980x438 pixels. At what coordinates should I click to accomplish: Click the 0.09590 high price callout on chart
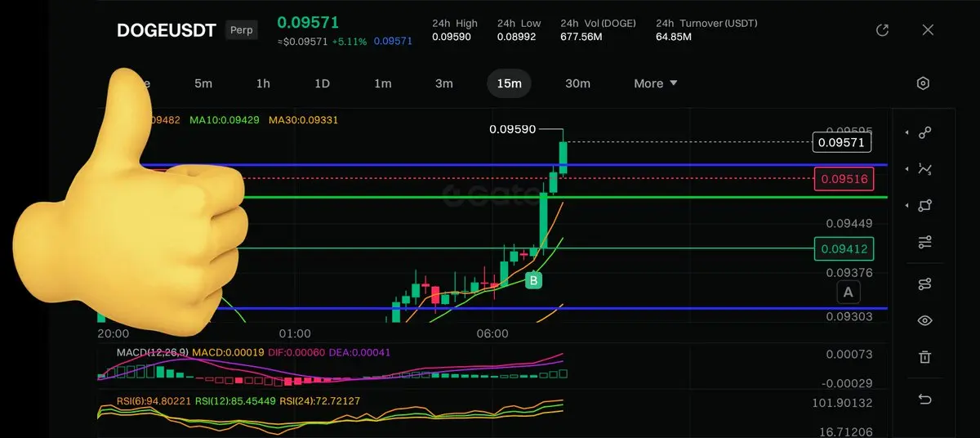513,129
